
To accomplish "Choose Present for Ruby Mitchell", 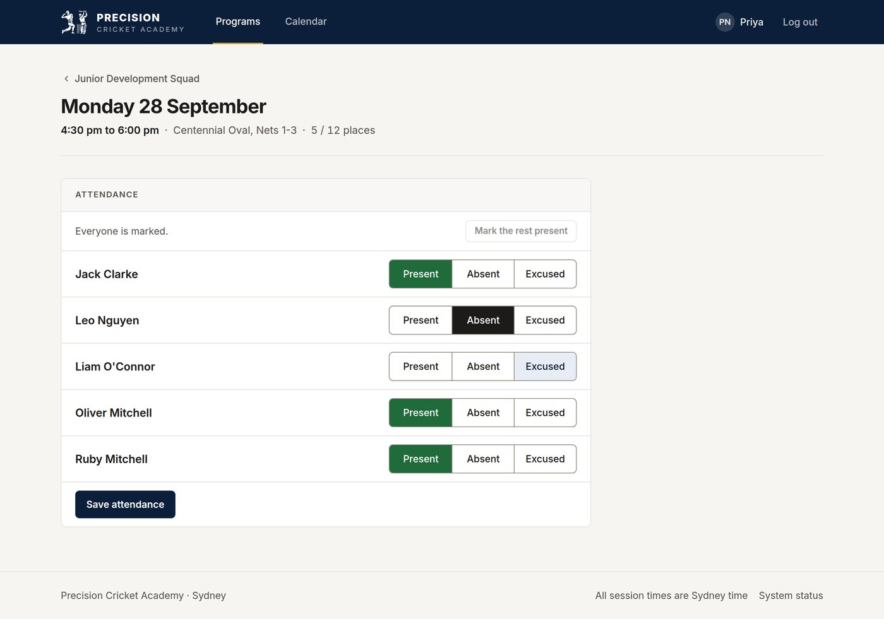I will [421, 459].
